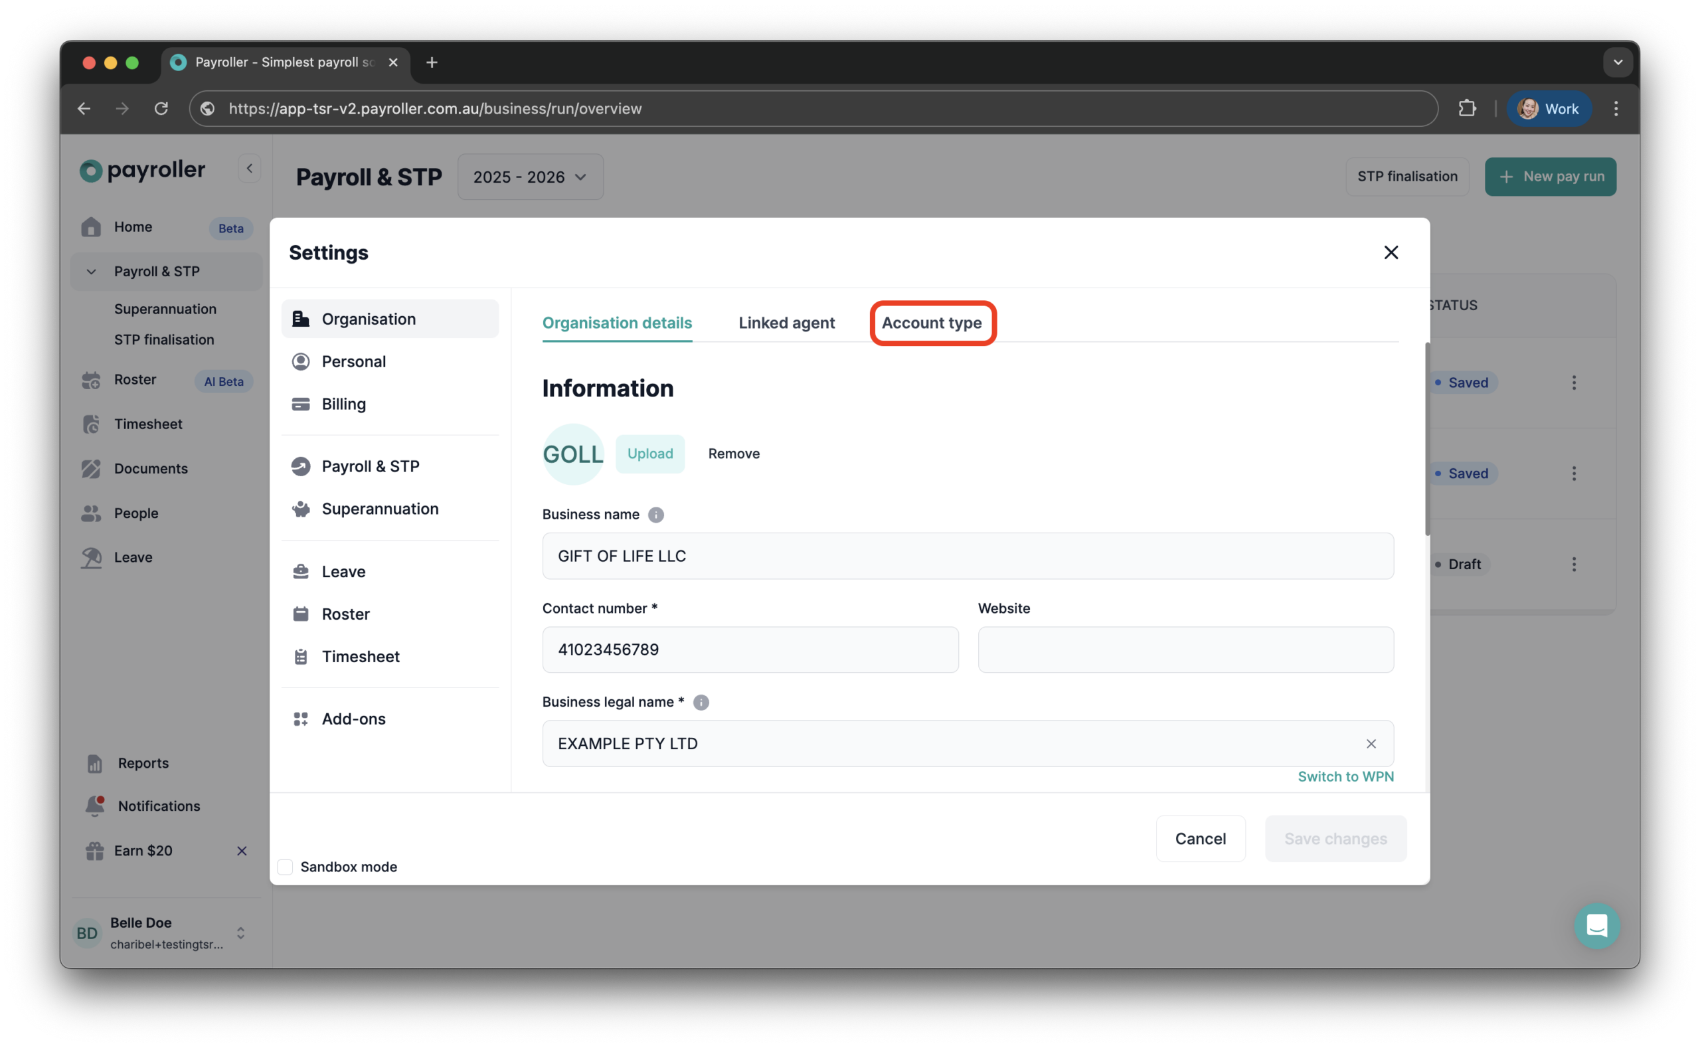Click the Switch to WPN link
1700x1048 pixels.
(1345, 776)
